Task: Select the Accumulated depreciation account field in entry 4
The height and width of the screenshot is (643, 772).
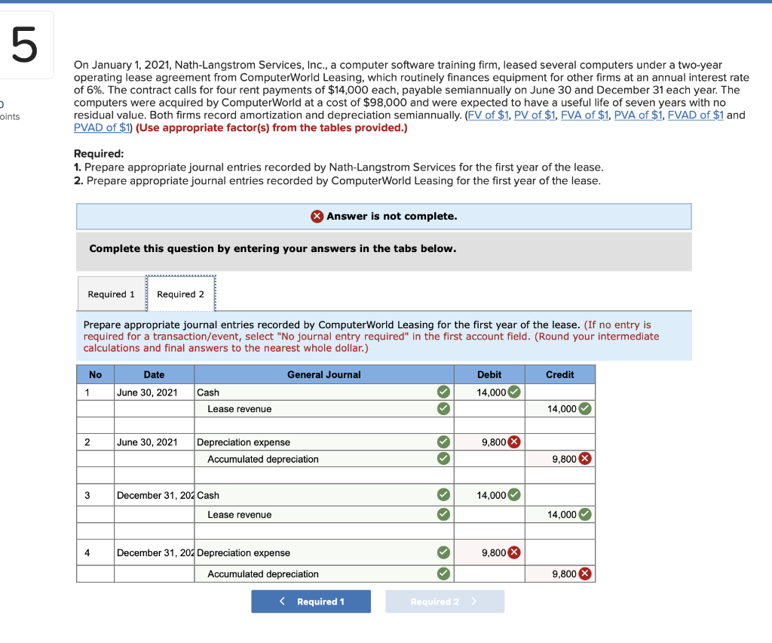Action: tap(324, 574)
